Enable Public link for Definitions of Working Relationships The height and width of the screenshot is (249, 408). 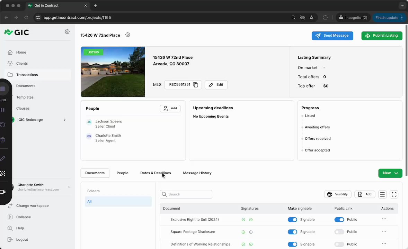coord(339,244)
